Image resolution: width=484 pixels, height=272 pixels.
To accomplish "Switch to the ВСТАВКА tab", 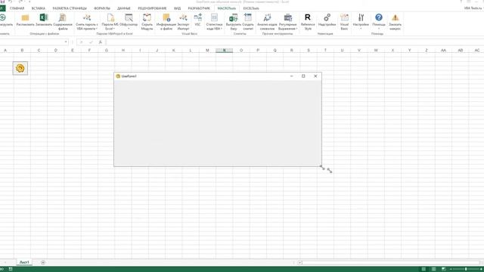I will 39,8.
